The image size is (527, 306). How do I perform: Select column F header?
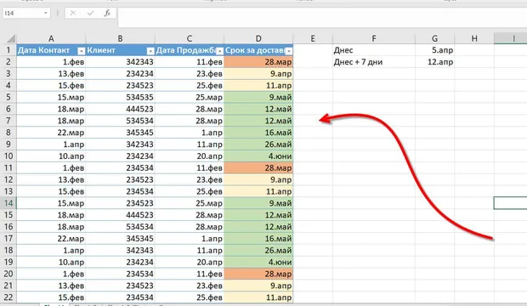pos(374,38)
